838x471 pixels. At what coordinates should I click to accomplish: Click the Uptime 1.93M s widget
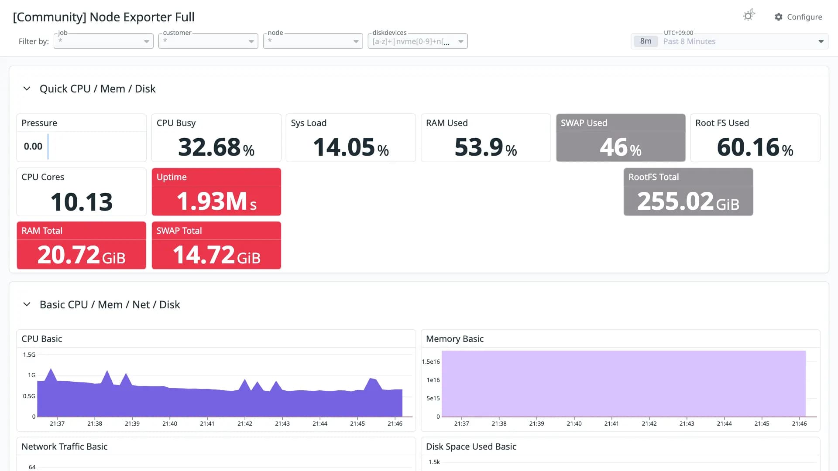coord(216,192)
